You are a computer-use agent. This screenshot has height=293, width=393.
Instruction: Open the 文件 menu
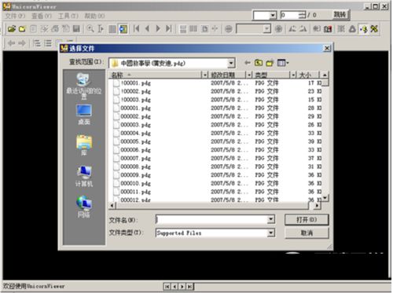[x=15, y=16]
